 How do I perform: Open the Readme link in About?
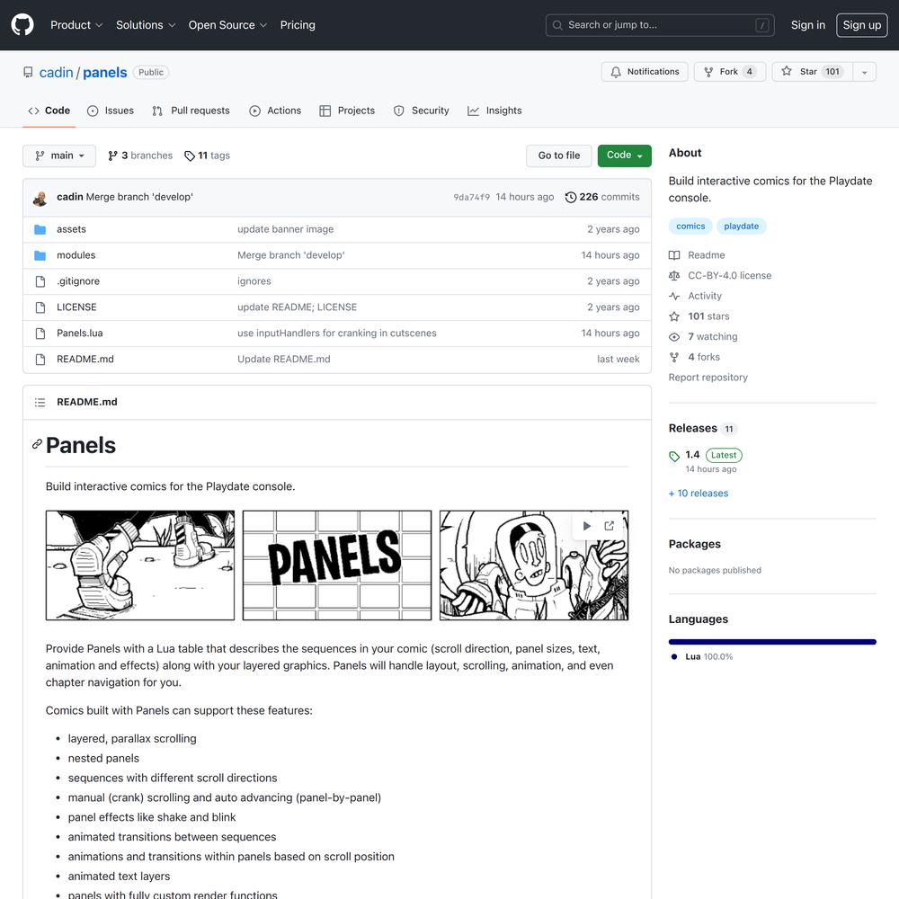[x=698, y=255]
